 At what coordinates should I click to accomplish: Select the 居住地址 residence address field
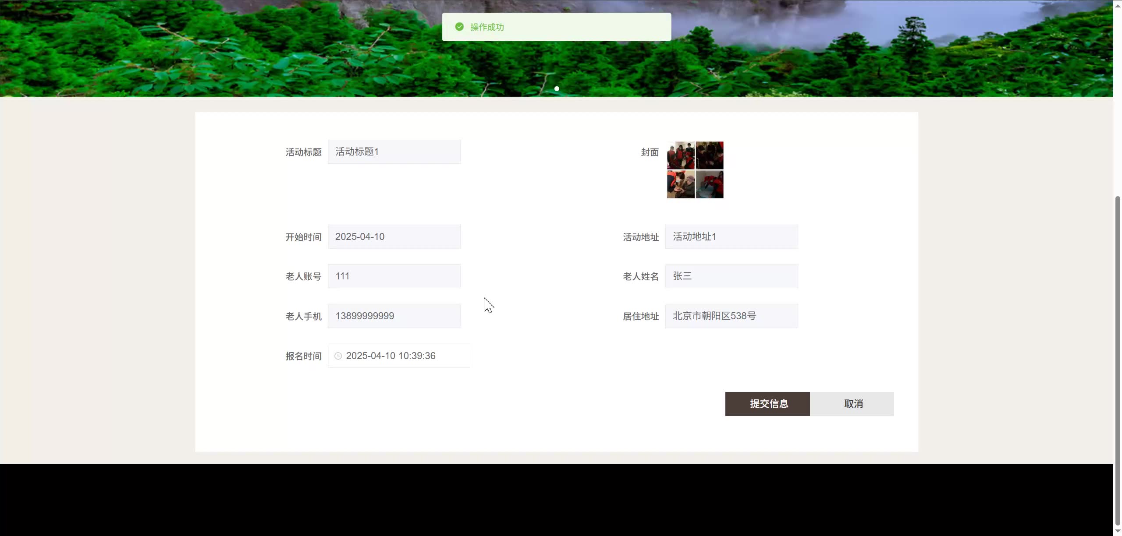[731, 316]
